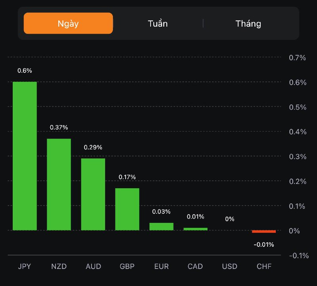
Task: Tap the GBP bar
Action: [x=127, y=209]
